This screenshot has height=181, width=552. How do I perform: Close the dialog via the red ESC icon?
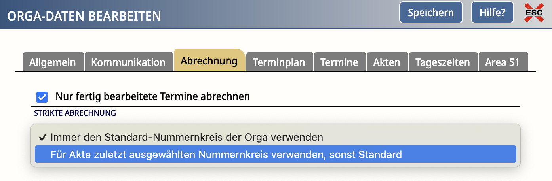tap(534, 13)
